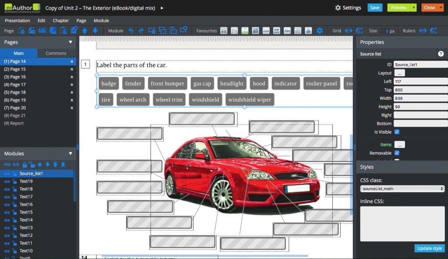Uncheck the Is Visible checkbox
Screen dimensions: 448x259
tap(397, 132)
